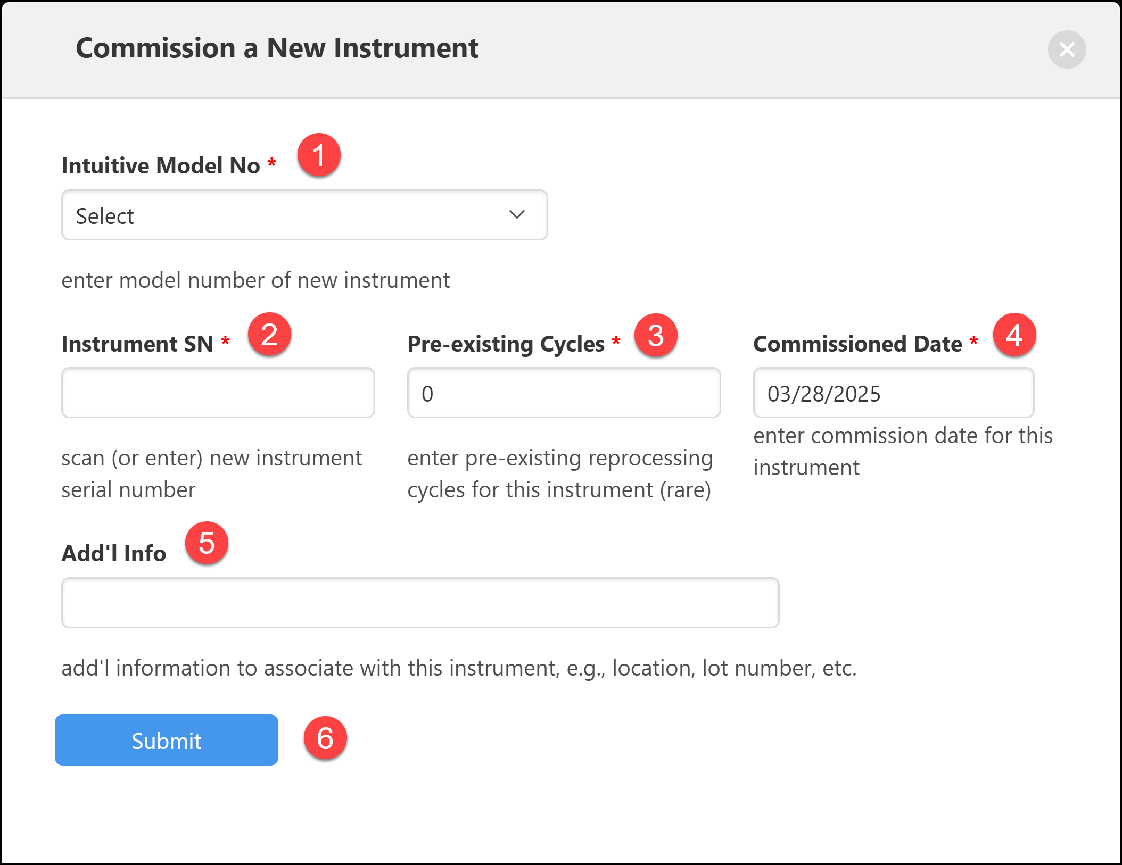The height and width of the screenshot is (865, 1122).
Task: Click the Commissioned Date field
Action: click(x=893, y=393)
